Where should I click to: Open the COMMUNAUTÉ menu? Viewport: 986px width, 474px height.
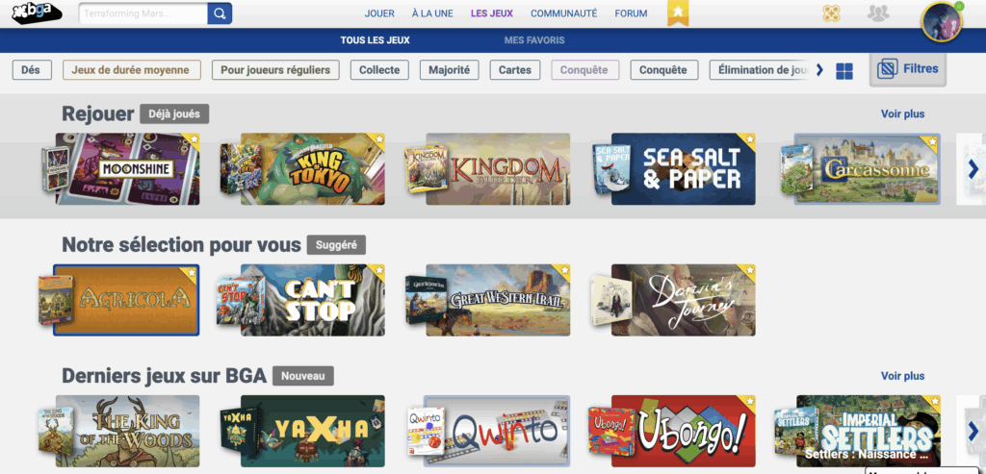(564, 13)
